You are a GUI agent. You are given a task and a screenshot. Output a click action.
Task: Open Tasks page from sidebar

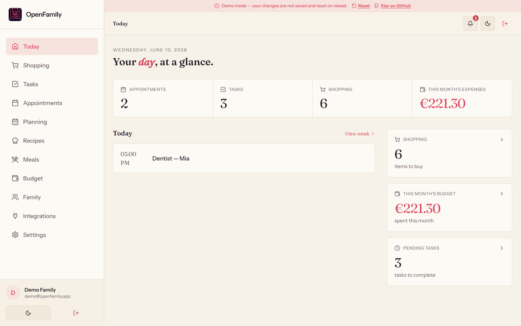tap(52, 84)
